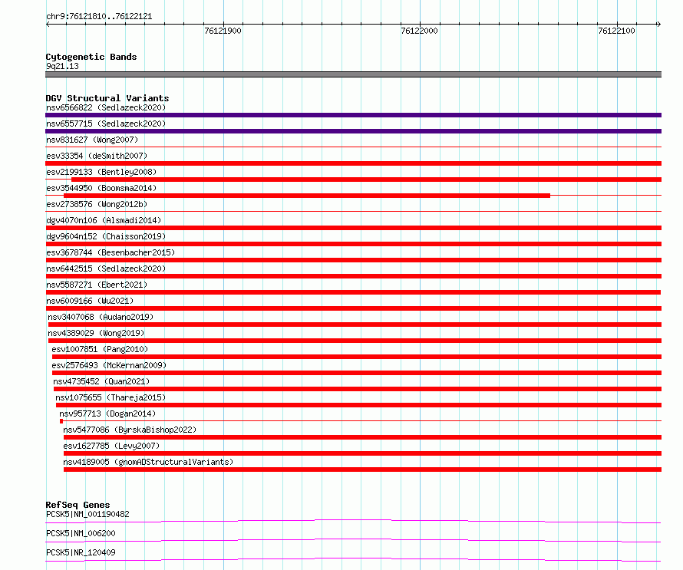Open variant nsv5587271 (Ebert2021)
Screen dimensions: 683x570
[97, 285]
